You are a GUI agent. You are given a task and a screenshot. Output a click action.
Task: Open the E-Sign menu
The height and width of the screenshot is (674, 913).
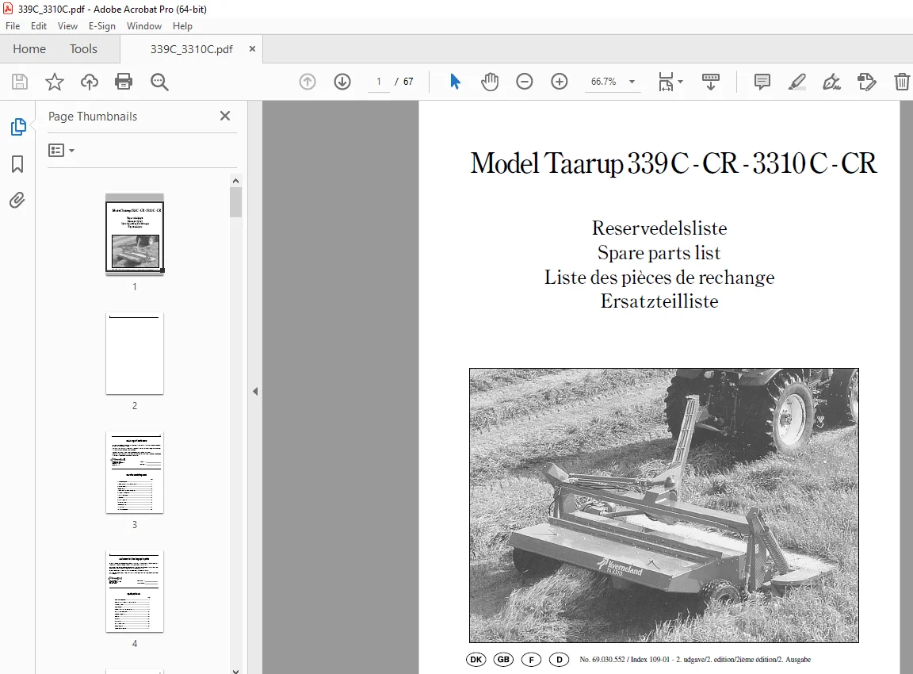[x=102, y=26]
